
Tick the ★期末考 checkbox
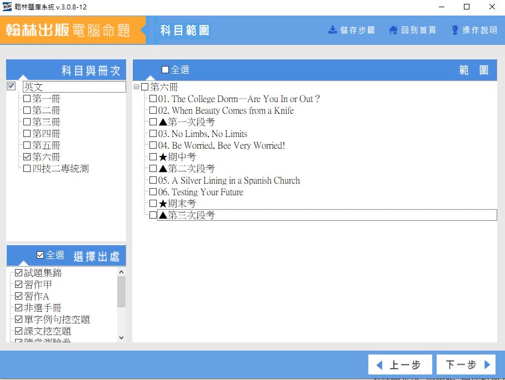tap(153, 203)
